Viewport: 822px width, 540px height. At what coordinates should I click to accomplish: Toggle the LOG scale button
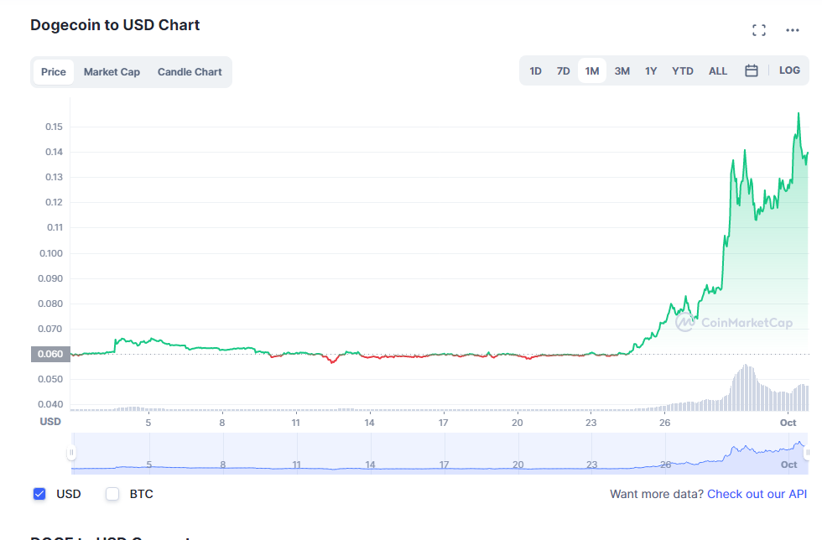[789, 70]
